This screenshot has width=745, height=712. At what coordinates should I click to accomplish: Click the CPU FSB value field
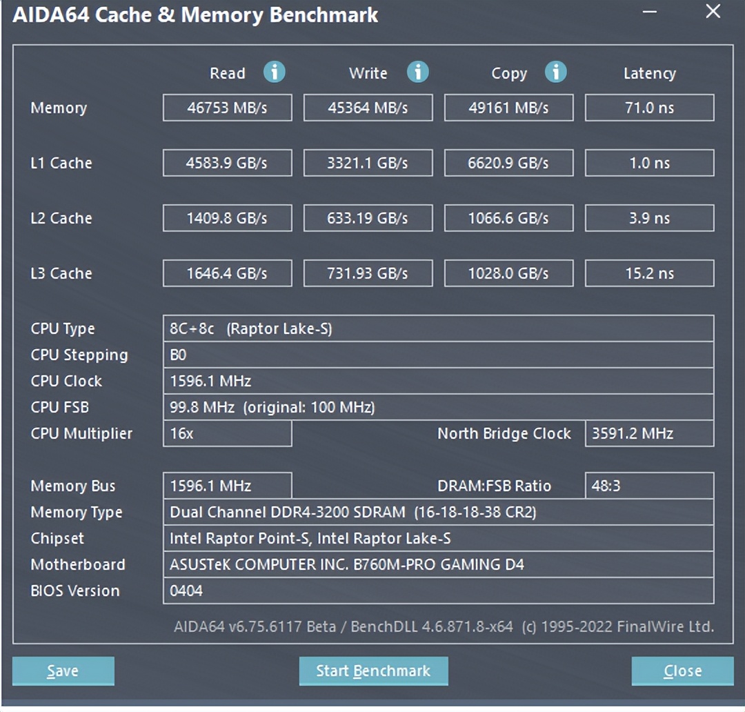click(x=438, y=407)
